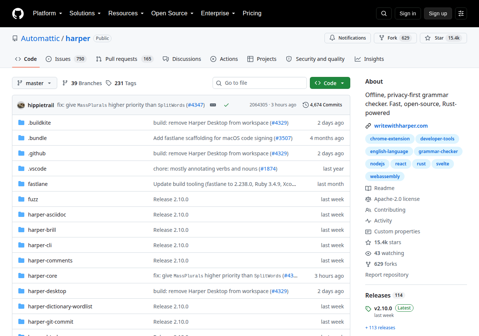Click hippietrail's avatar thumbnail

point(21,105)
